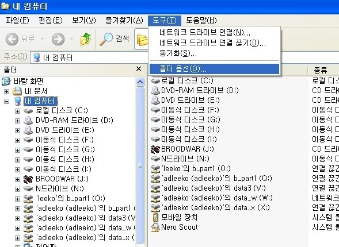Viewport: 339px width, 247px height.
Task: Click data3 (V:) network drive icon in file list
Action: (155, 188)
